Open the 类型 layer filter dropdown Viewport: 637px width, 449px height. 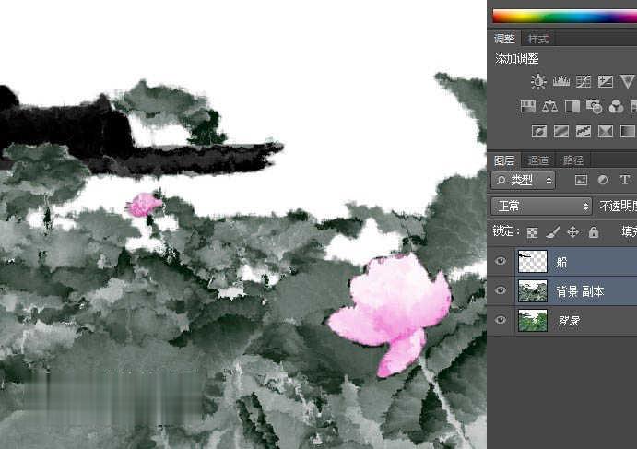pos(523,180)
